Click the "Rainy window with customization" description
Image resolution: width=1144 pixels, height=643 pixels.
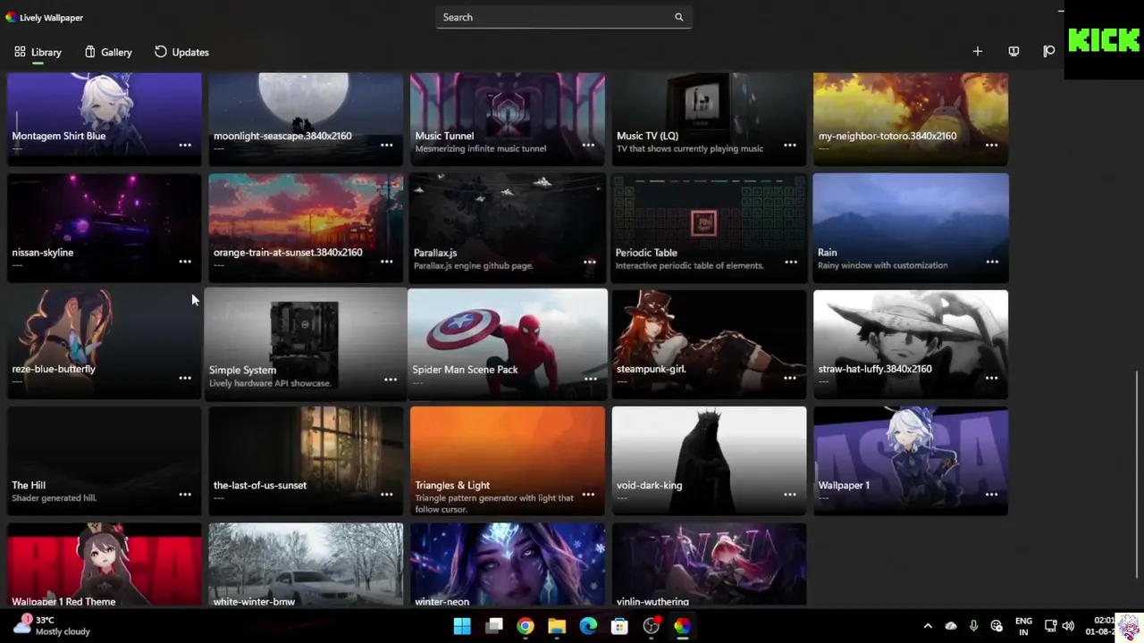(x=883, y=265)
